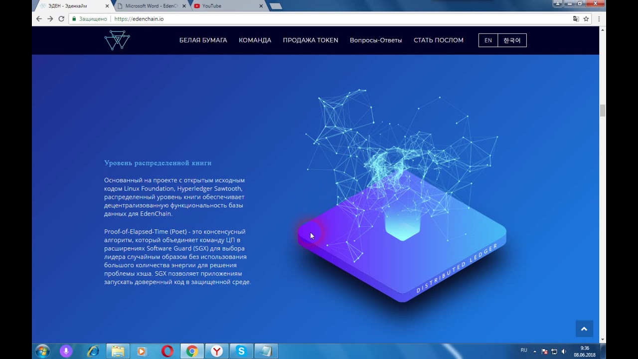Open the БЕЛАЯ БУМАГА menu item
The width and height of the screenshot is (638, 359).
tap(203, 40)
